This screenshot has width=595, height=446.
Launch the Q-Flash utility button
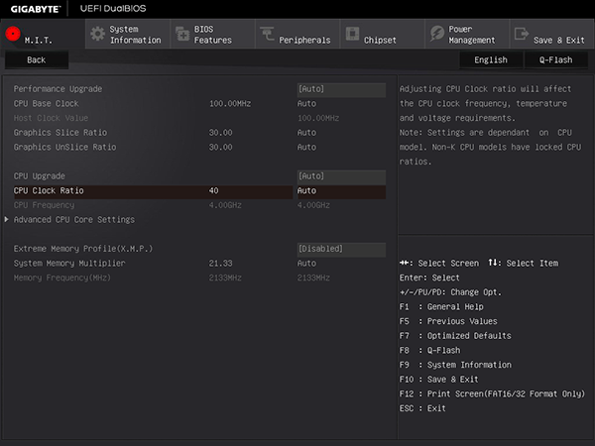click(x=555, y=59)
